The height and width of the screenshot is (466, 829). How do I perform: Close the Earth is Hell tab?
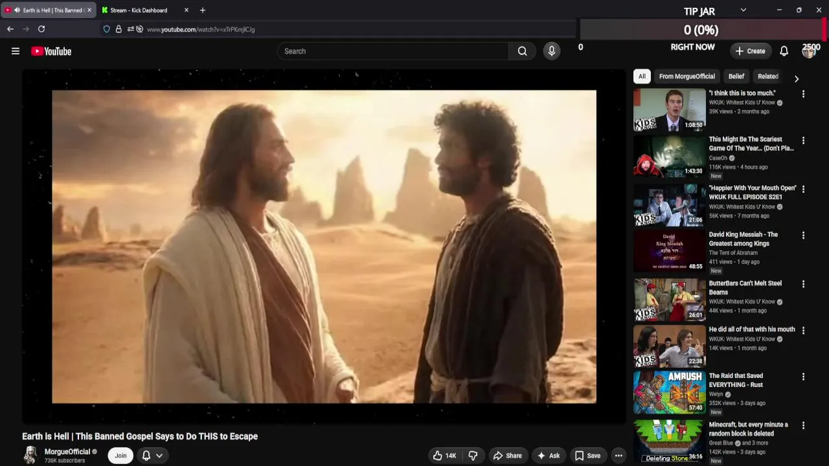[89, 10]
